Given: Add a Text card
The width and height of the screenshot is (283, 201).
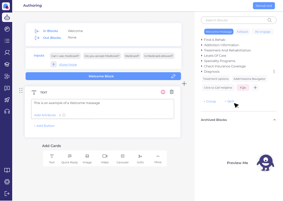Looking at the screenshot, I should [52, 159].
